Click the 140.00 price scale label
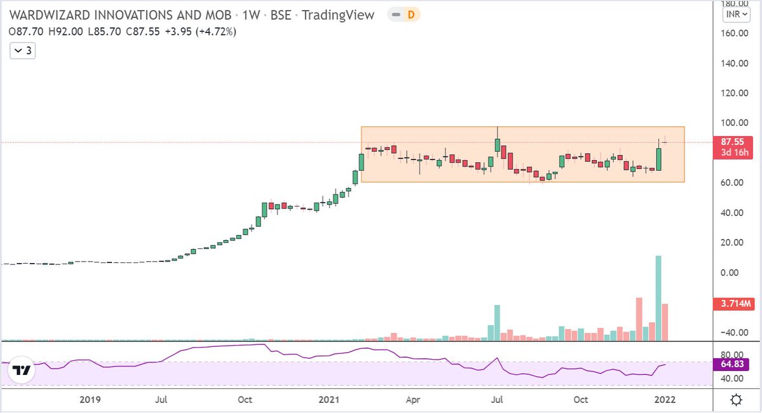 735,63
